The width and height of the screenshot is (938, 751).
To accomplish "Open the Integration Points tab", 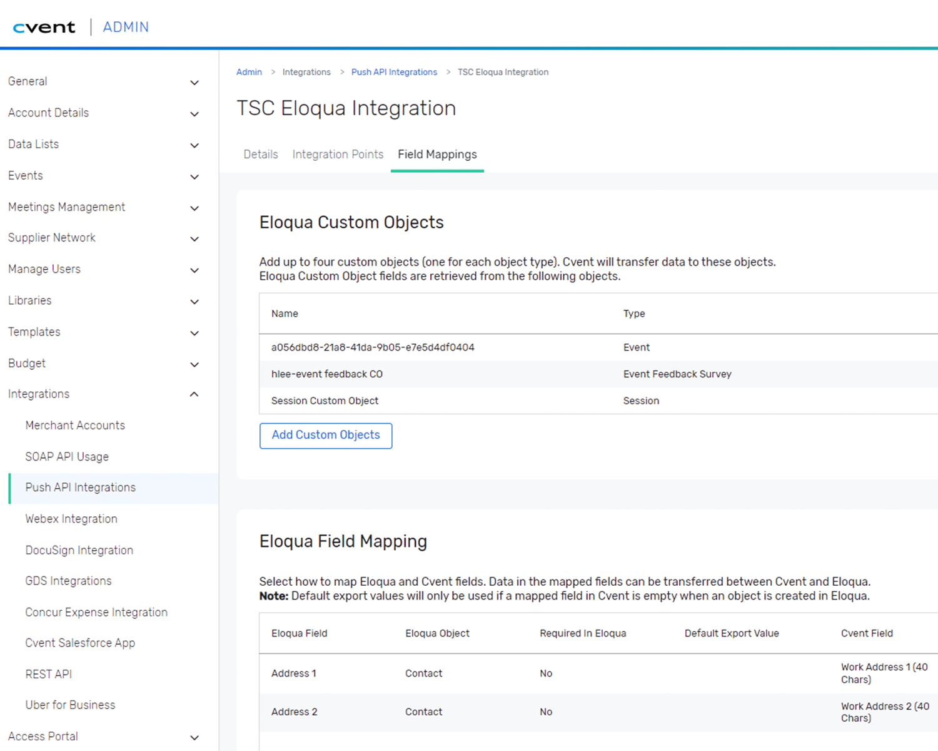I will 338,154.
